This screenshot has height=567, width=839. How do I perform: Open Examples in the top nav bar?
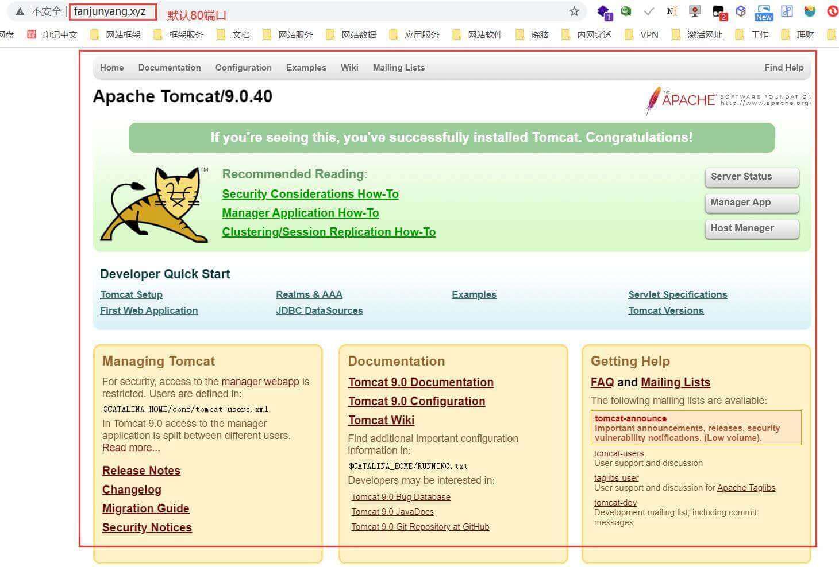pos(306,68)
